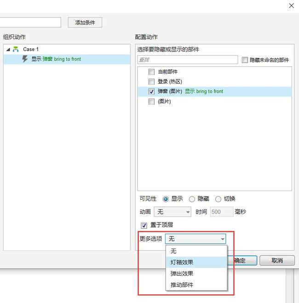Image resolution: width=299 pixels, height=303 pixels.
Task: Click the 时间 500 milliseconds field
Action: pos(222,212)
